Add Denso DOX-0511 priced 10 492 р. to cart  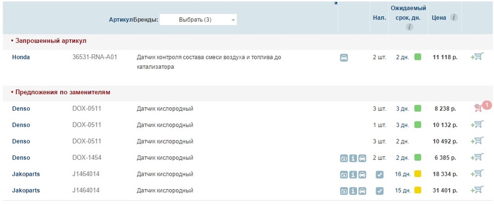477,141
